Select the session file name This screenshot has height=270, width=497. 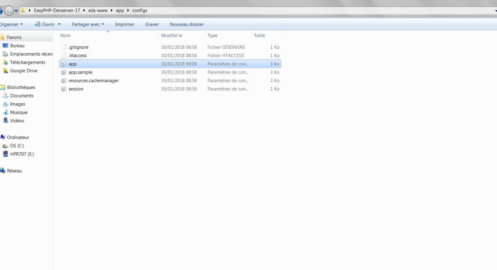click(x=76, y=89)
